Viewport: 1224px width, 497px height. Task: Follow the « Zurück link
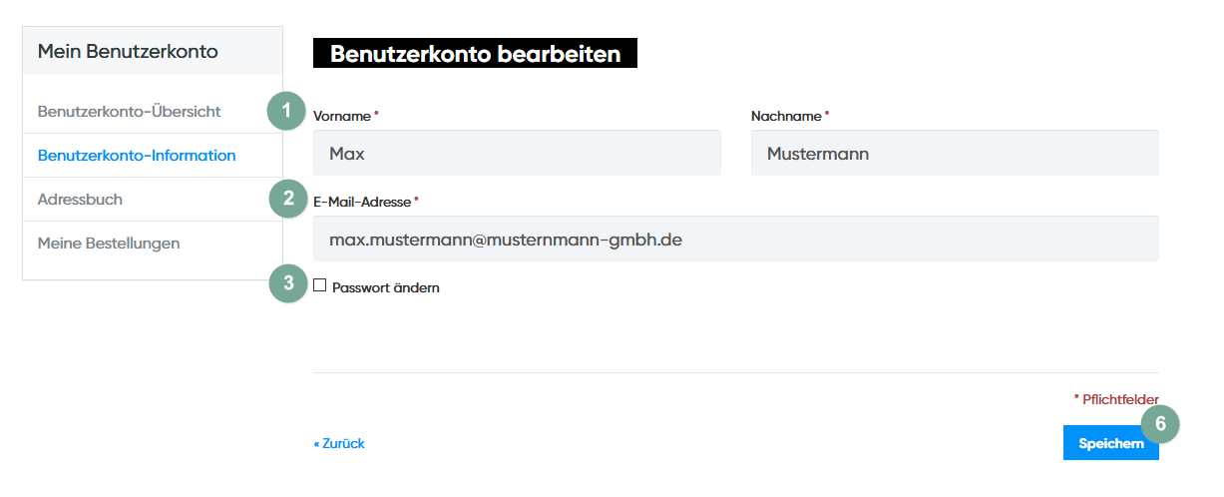[339, 443]
